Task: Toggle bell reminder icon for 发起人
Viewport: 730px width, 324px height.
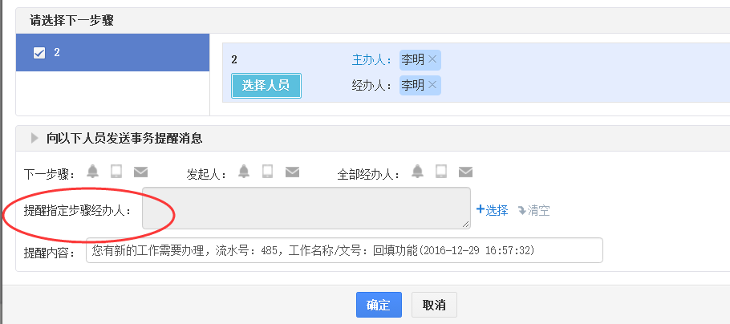Action: point(244,171)
